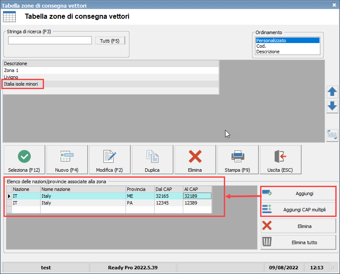340x274 pixels.
Task: Click the Al CAP value 32189
Action: [197, 196]
